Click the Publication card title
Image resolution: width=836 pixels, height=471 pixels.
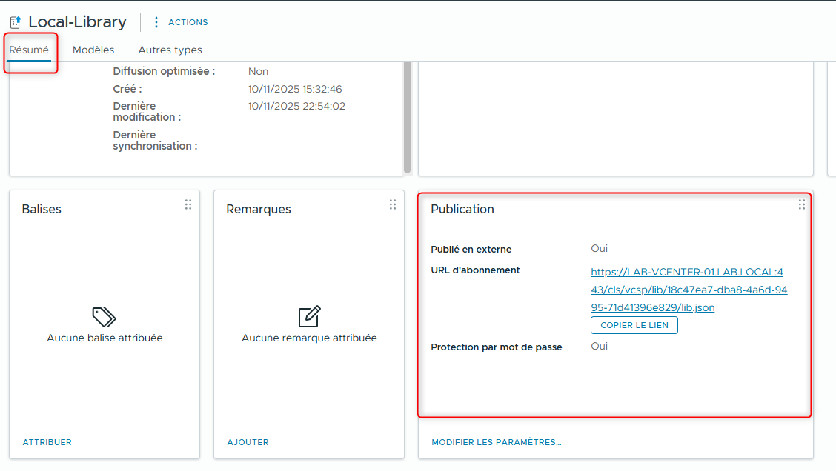tap(462, 209)
